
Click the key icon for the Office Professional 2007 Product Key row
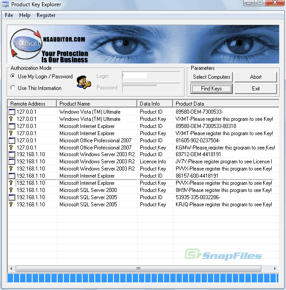coord(11,148)
